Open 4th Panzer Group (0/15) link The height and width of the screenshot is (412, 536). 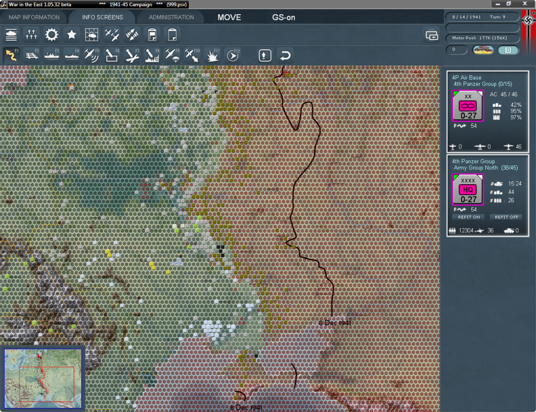483,84
